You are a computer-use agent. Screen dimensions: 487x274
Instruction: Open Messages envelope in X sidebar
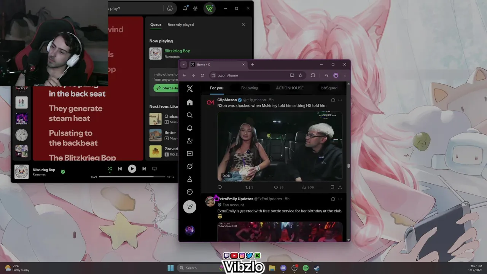pos(189,154)
